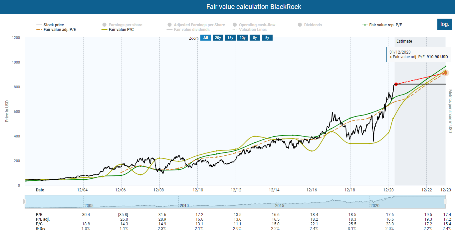The image size is (455, 233).
Task: Click the 1200 y-axis label
Action: tap(15, 38)
